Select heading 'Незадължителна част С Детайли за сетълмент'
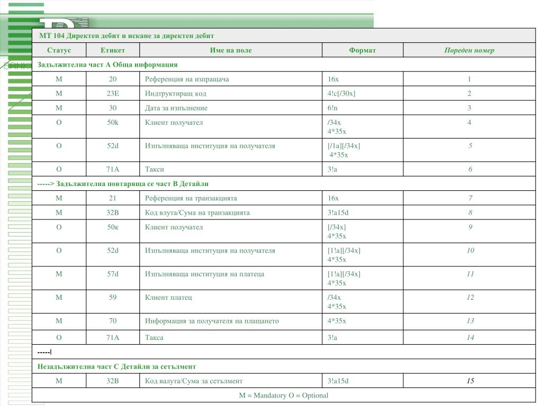Screen dimensions: 542x406 [116, 367]
